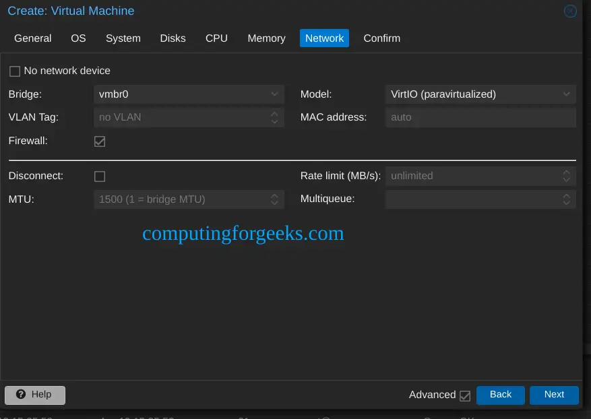The height and width of the screenshot is (419, 591).
Task: Increase the VLAN Tag value with up arrow
Action: pos(274,113)
